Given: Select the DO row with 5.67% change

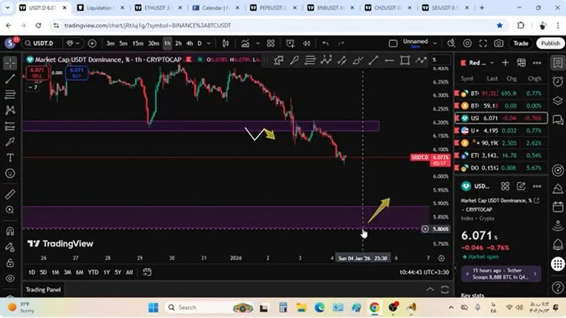Looking at the screenshot, I should point(500,168).
